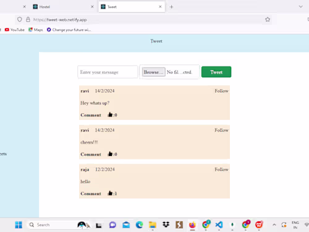Launch Microsoft Edge from the taskbar

[139, 225]
